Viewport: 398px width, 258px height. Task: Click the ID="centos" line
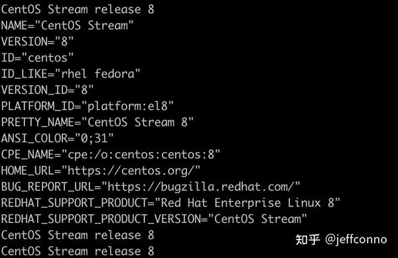click(x=37, y=58)
